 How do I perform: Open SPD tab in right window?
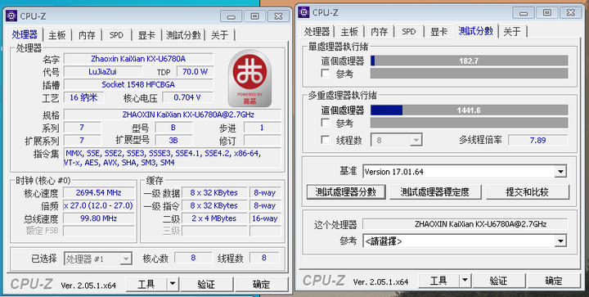pyautogui.click(x=409, y=32)
